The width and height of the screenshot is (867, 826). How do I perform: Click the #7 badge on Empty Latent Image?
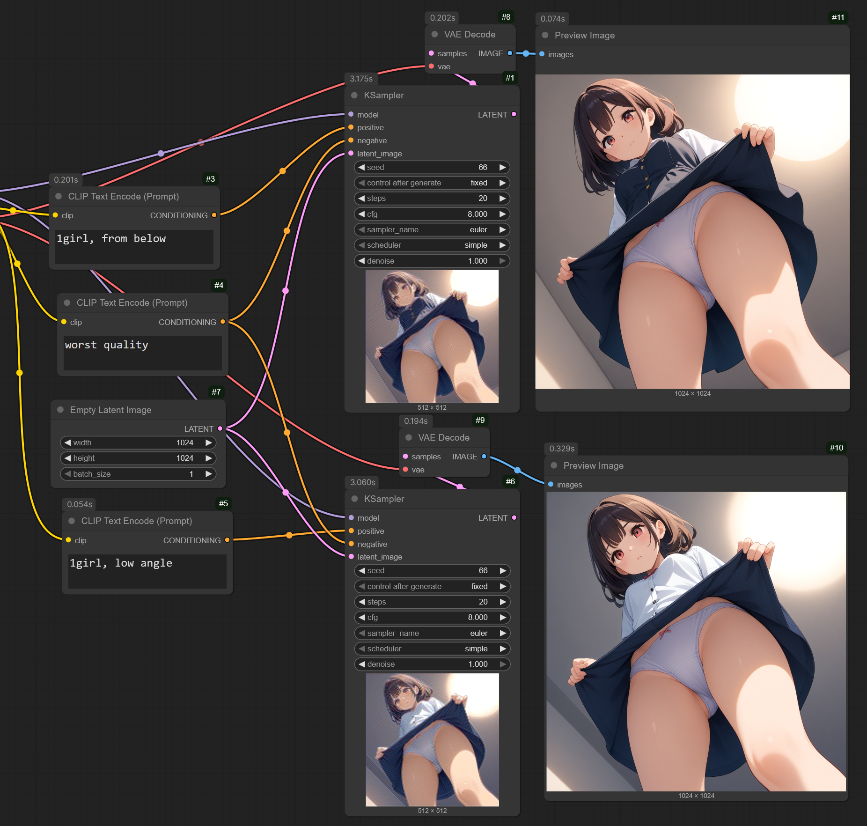coord(216,392)
